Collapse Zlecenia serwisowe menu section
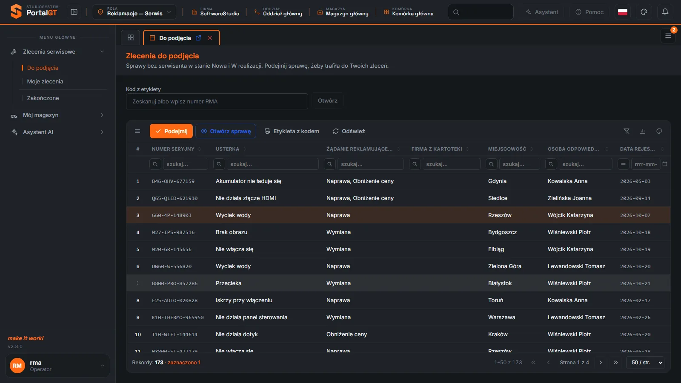 point(58,51)
